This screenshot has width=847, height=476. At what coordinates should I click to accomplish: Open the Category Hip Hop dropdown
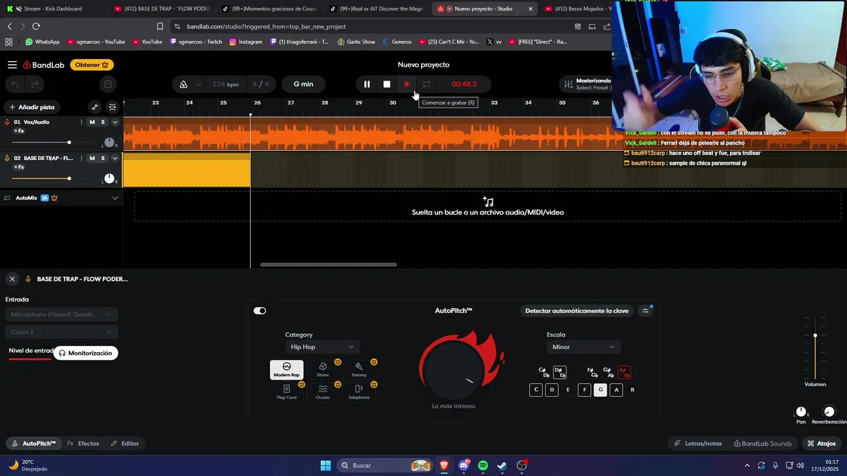(322, 347)
